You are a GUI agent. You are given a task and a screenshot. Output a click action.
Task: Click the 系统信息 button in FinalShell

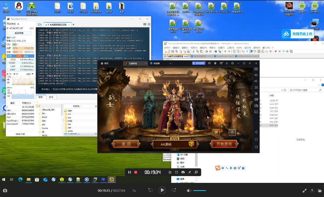click(x=19, y=33)
